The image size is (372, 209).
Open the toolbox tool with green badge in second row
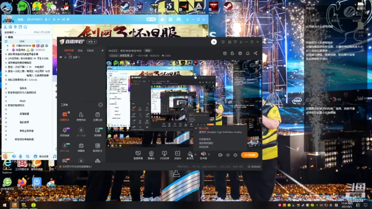(x=98, y=132)
